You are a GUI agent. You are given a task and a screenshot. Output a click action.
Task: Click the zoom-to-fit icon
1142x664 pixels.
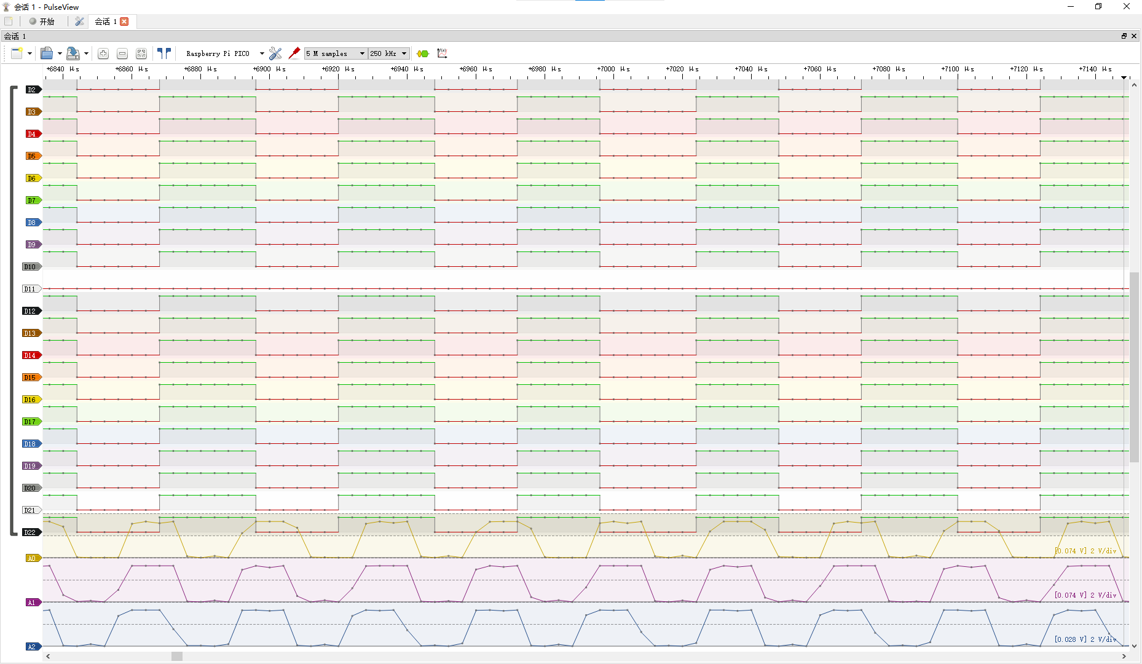click(141, 53)
